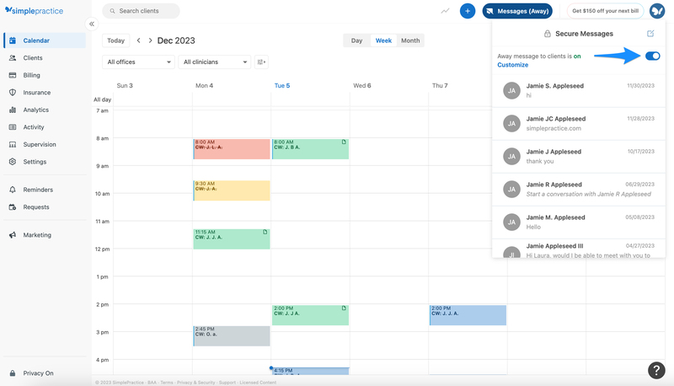The width and height of the screenshot is (674, 386).
Task: Click note icon on Tuesday 8:00 AM appointment
Action: [x=344, y=142]
